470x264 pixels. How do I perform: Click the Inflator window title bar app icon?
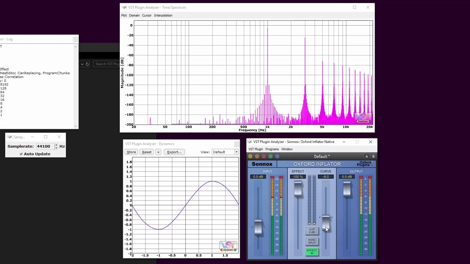pyautogui.click(x=250, y=142)
